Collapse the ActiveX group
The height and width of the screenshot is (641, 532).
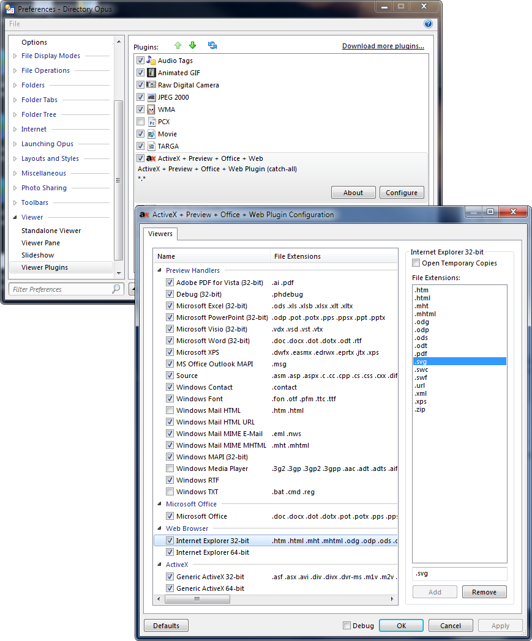click(160, 565)
